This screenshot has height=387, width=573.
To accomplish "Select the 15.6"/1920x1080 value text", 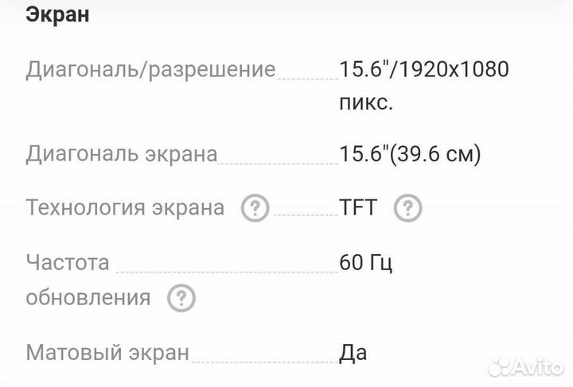I will point(424,69).
